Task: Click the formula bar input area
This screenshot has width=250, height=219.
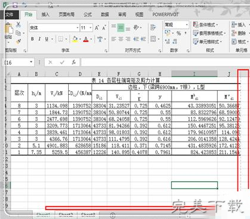Action: click(x=165, y=62)
